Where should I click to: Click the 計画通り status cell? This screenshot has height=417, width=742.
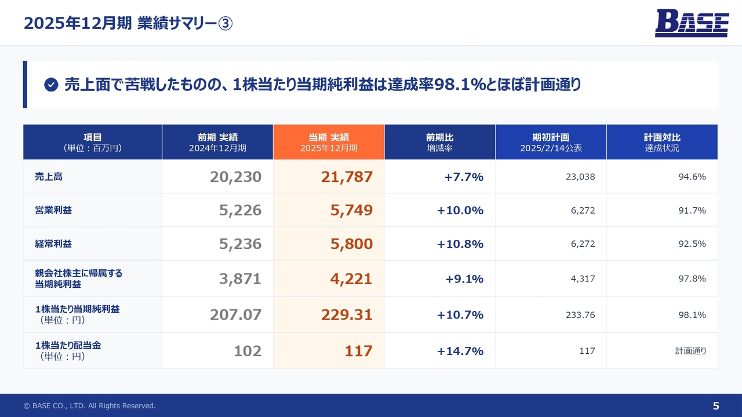(690, 351)
